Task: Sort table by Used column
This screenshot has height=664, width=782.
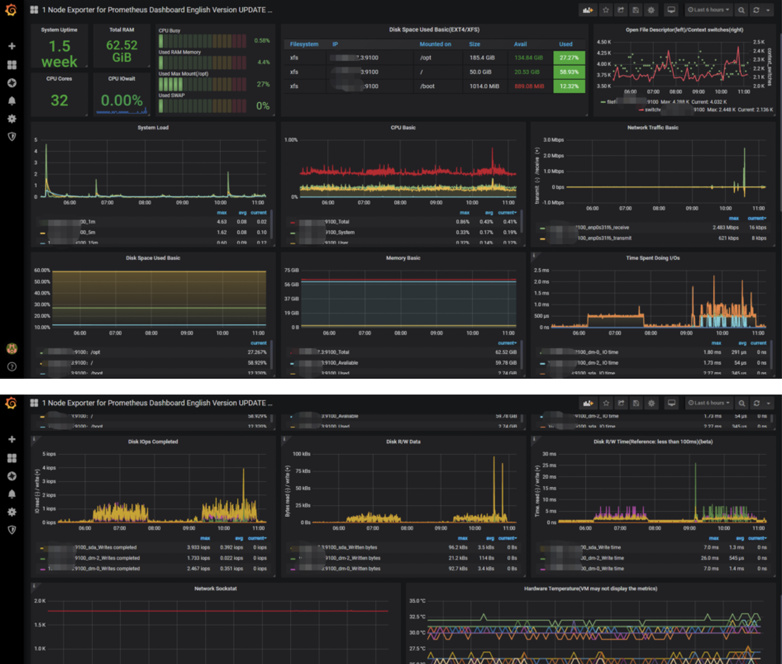Action: (x=565, y=44)
